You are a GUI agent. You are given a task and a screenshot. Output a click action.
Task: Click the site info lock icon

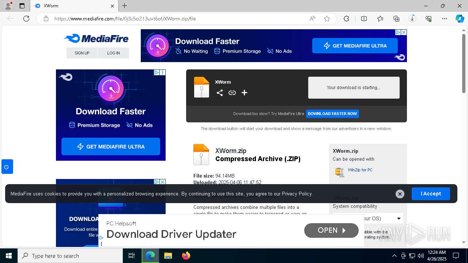click(46, 19)
